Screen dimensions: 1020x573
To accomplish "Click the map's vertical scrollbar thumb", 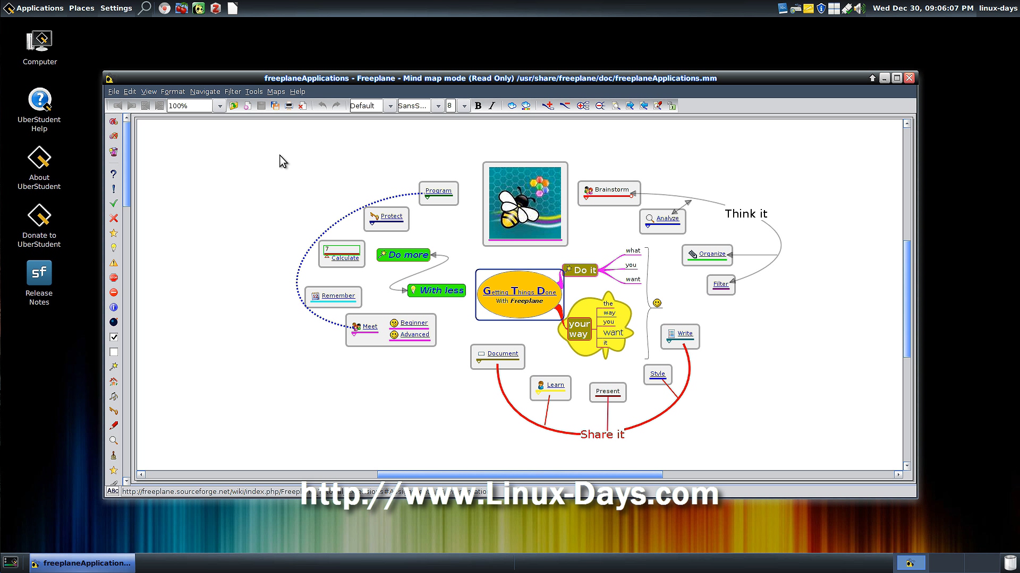I will [907, 299].
